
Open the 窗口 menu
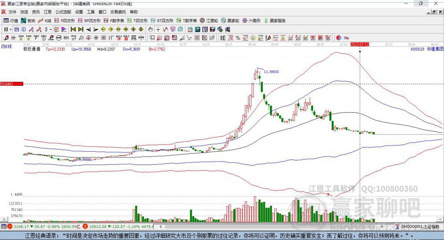pos(102,12)
